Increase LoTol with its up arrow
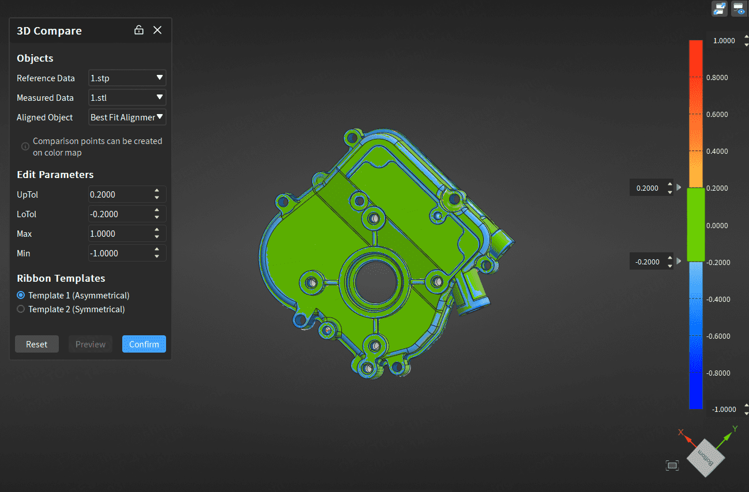Viewport: 749px width, 492px height. (x=157, y=210)
